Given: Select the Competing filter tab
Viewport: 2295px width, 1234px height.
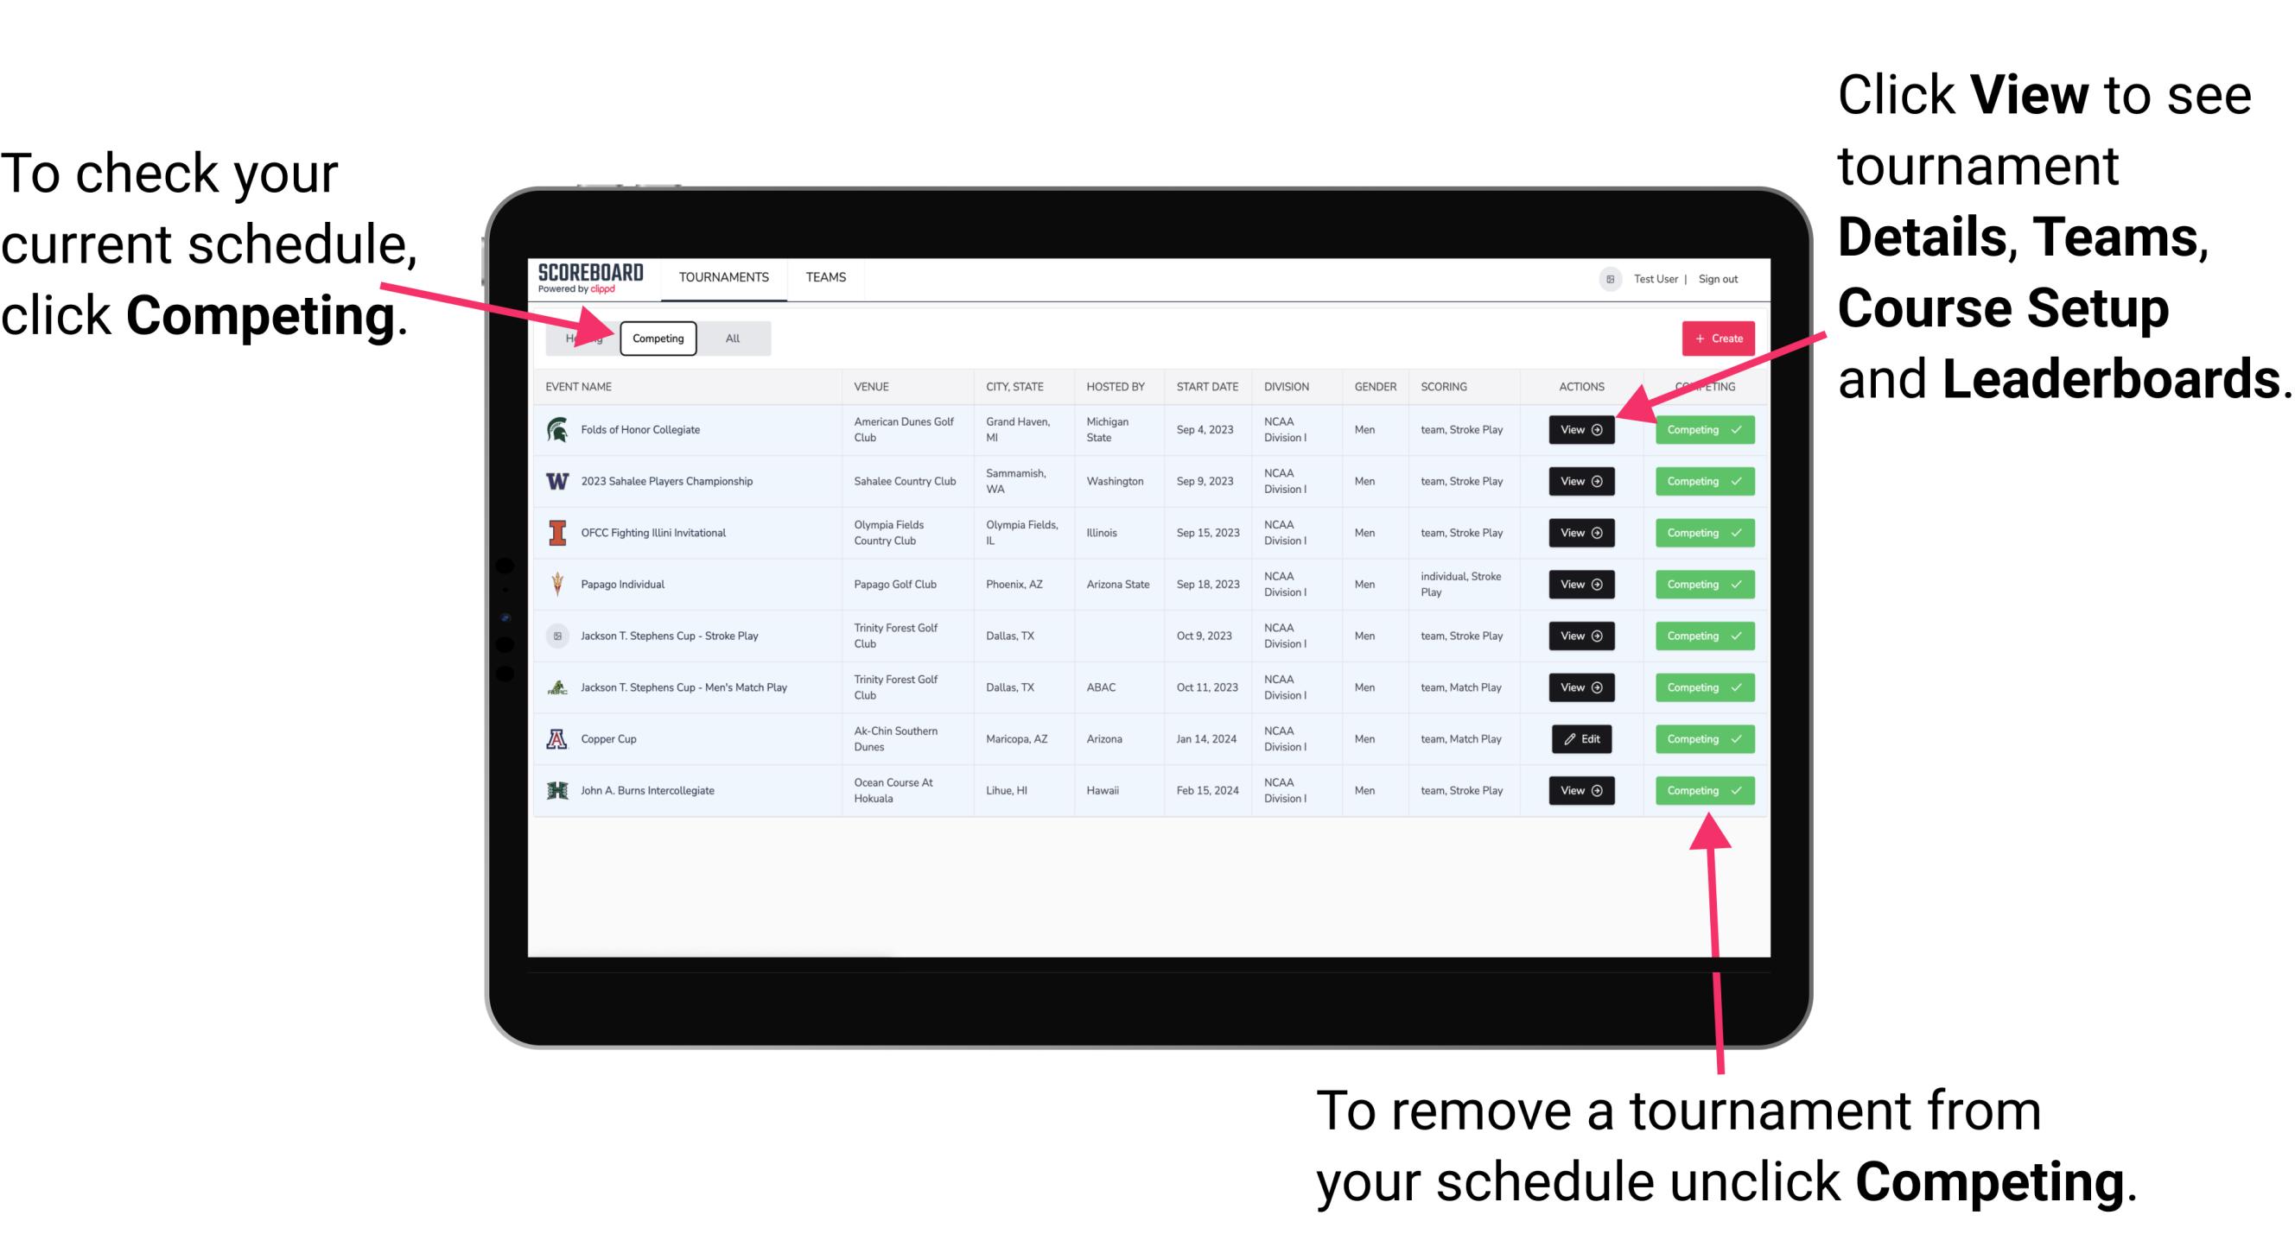Looking at the screenshot, I should [x=657, y=339].
